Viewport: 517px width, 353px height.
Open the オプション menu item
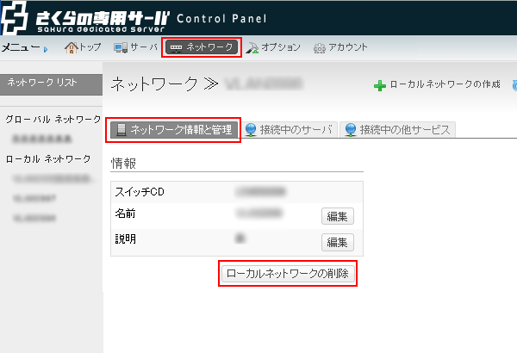coord(273,47)
